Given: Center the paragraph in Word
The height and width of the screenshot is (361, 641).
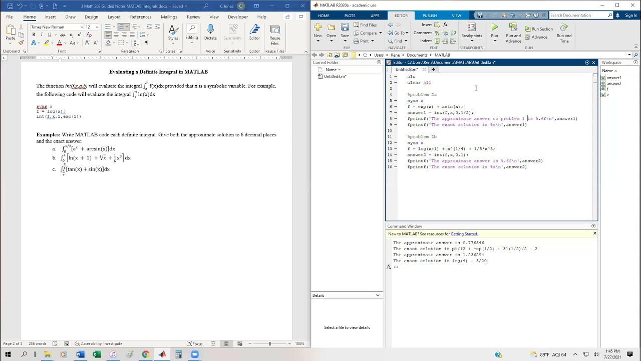Looking at the screenshot, I should click(116, 35).
